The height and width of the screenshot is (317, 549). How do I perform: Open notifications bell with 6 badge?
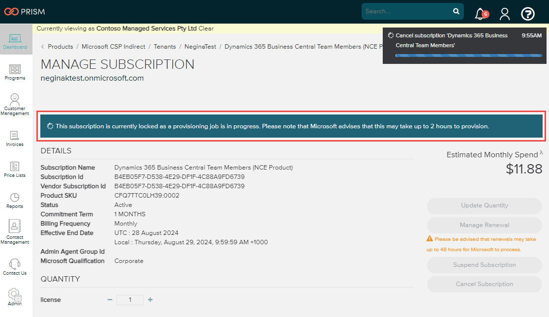coord(482,14)
